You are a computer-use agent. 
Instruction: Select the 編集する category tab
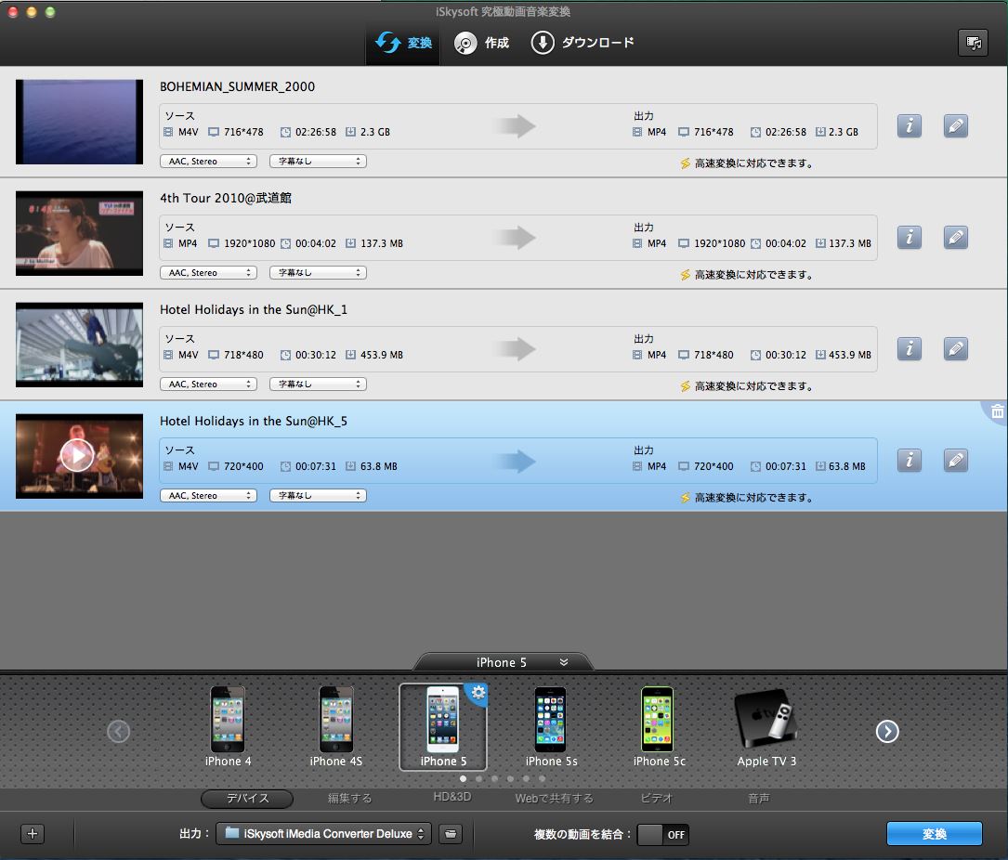pyautogui.click(x=349, y=799)
